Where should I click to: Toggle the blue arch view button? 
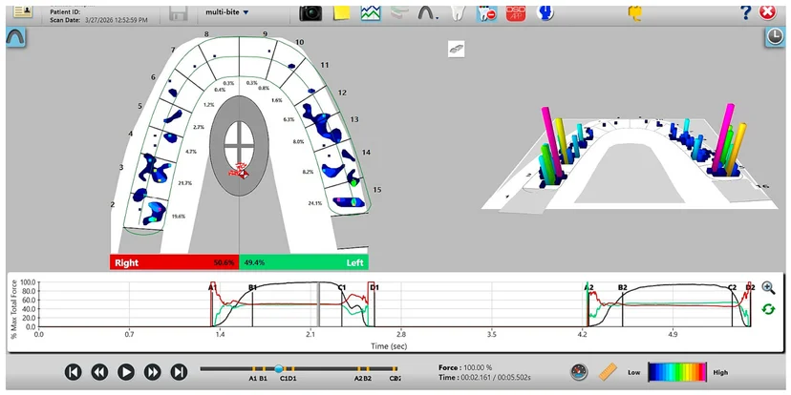click(x=15, y=37)
